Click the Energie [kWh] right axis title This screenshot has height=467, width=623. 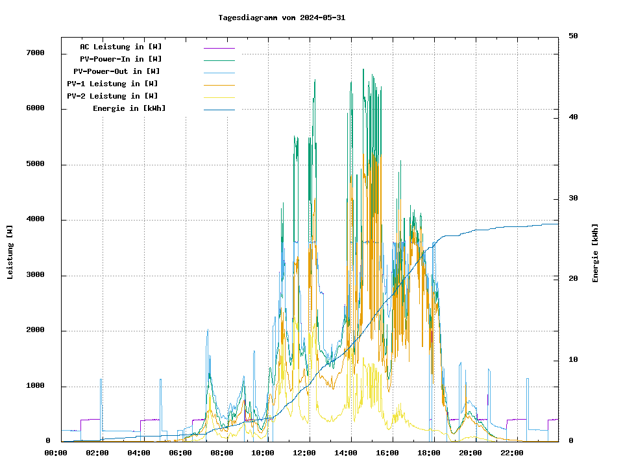[595, 253]
